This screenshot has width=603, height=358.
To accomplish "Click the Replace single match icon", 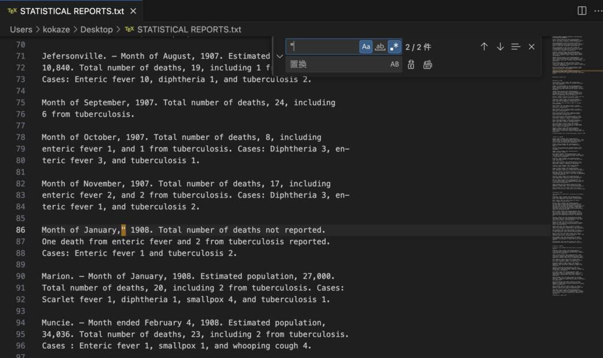I will click(411, 65).
